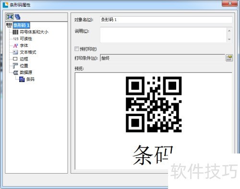Screen dimensions: 240x189
Task: Enable the 预打印 checkbox
Action: click(77, 48)
